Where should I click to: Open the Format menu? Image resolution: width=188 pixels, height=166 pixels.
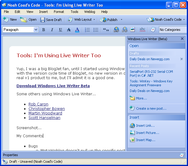click(59, 12)
